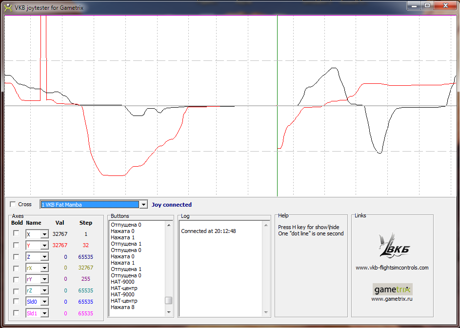Click the Val column header
The width and height of the screenshot is (460, 328).
[x=60, y=223]
